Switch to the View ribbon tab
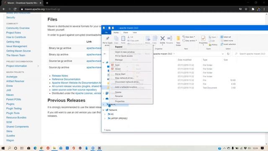 (135, 32)
